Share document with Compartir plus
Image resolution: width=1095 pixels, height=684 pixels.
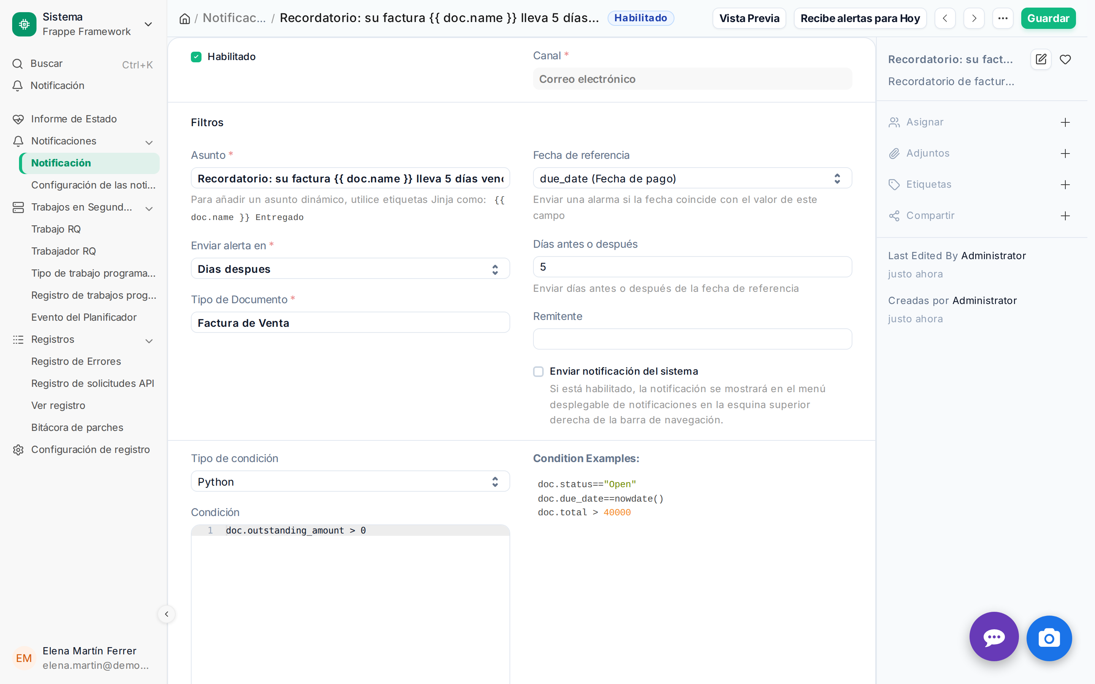point(1065,216)
